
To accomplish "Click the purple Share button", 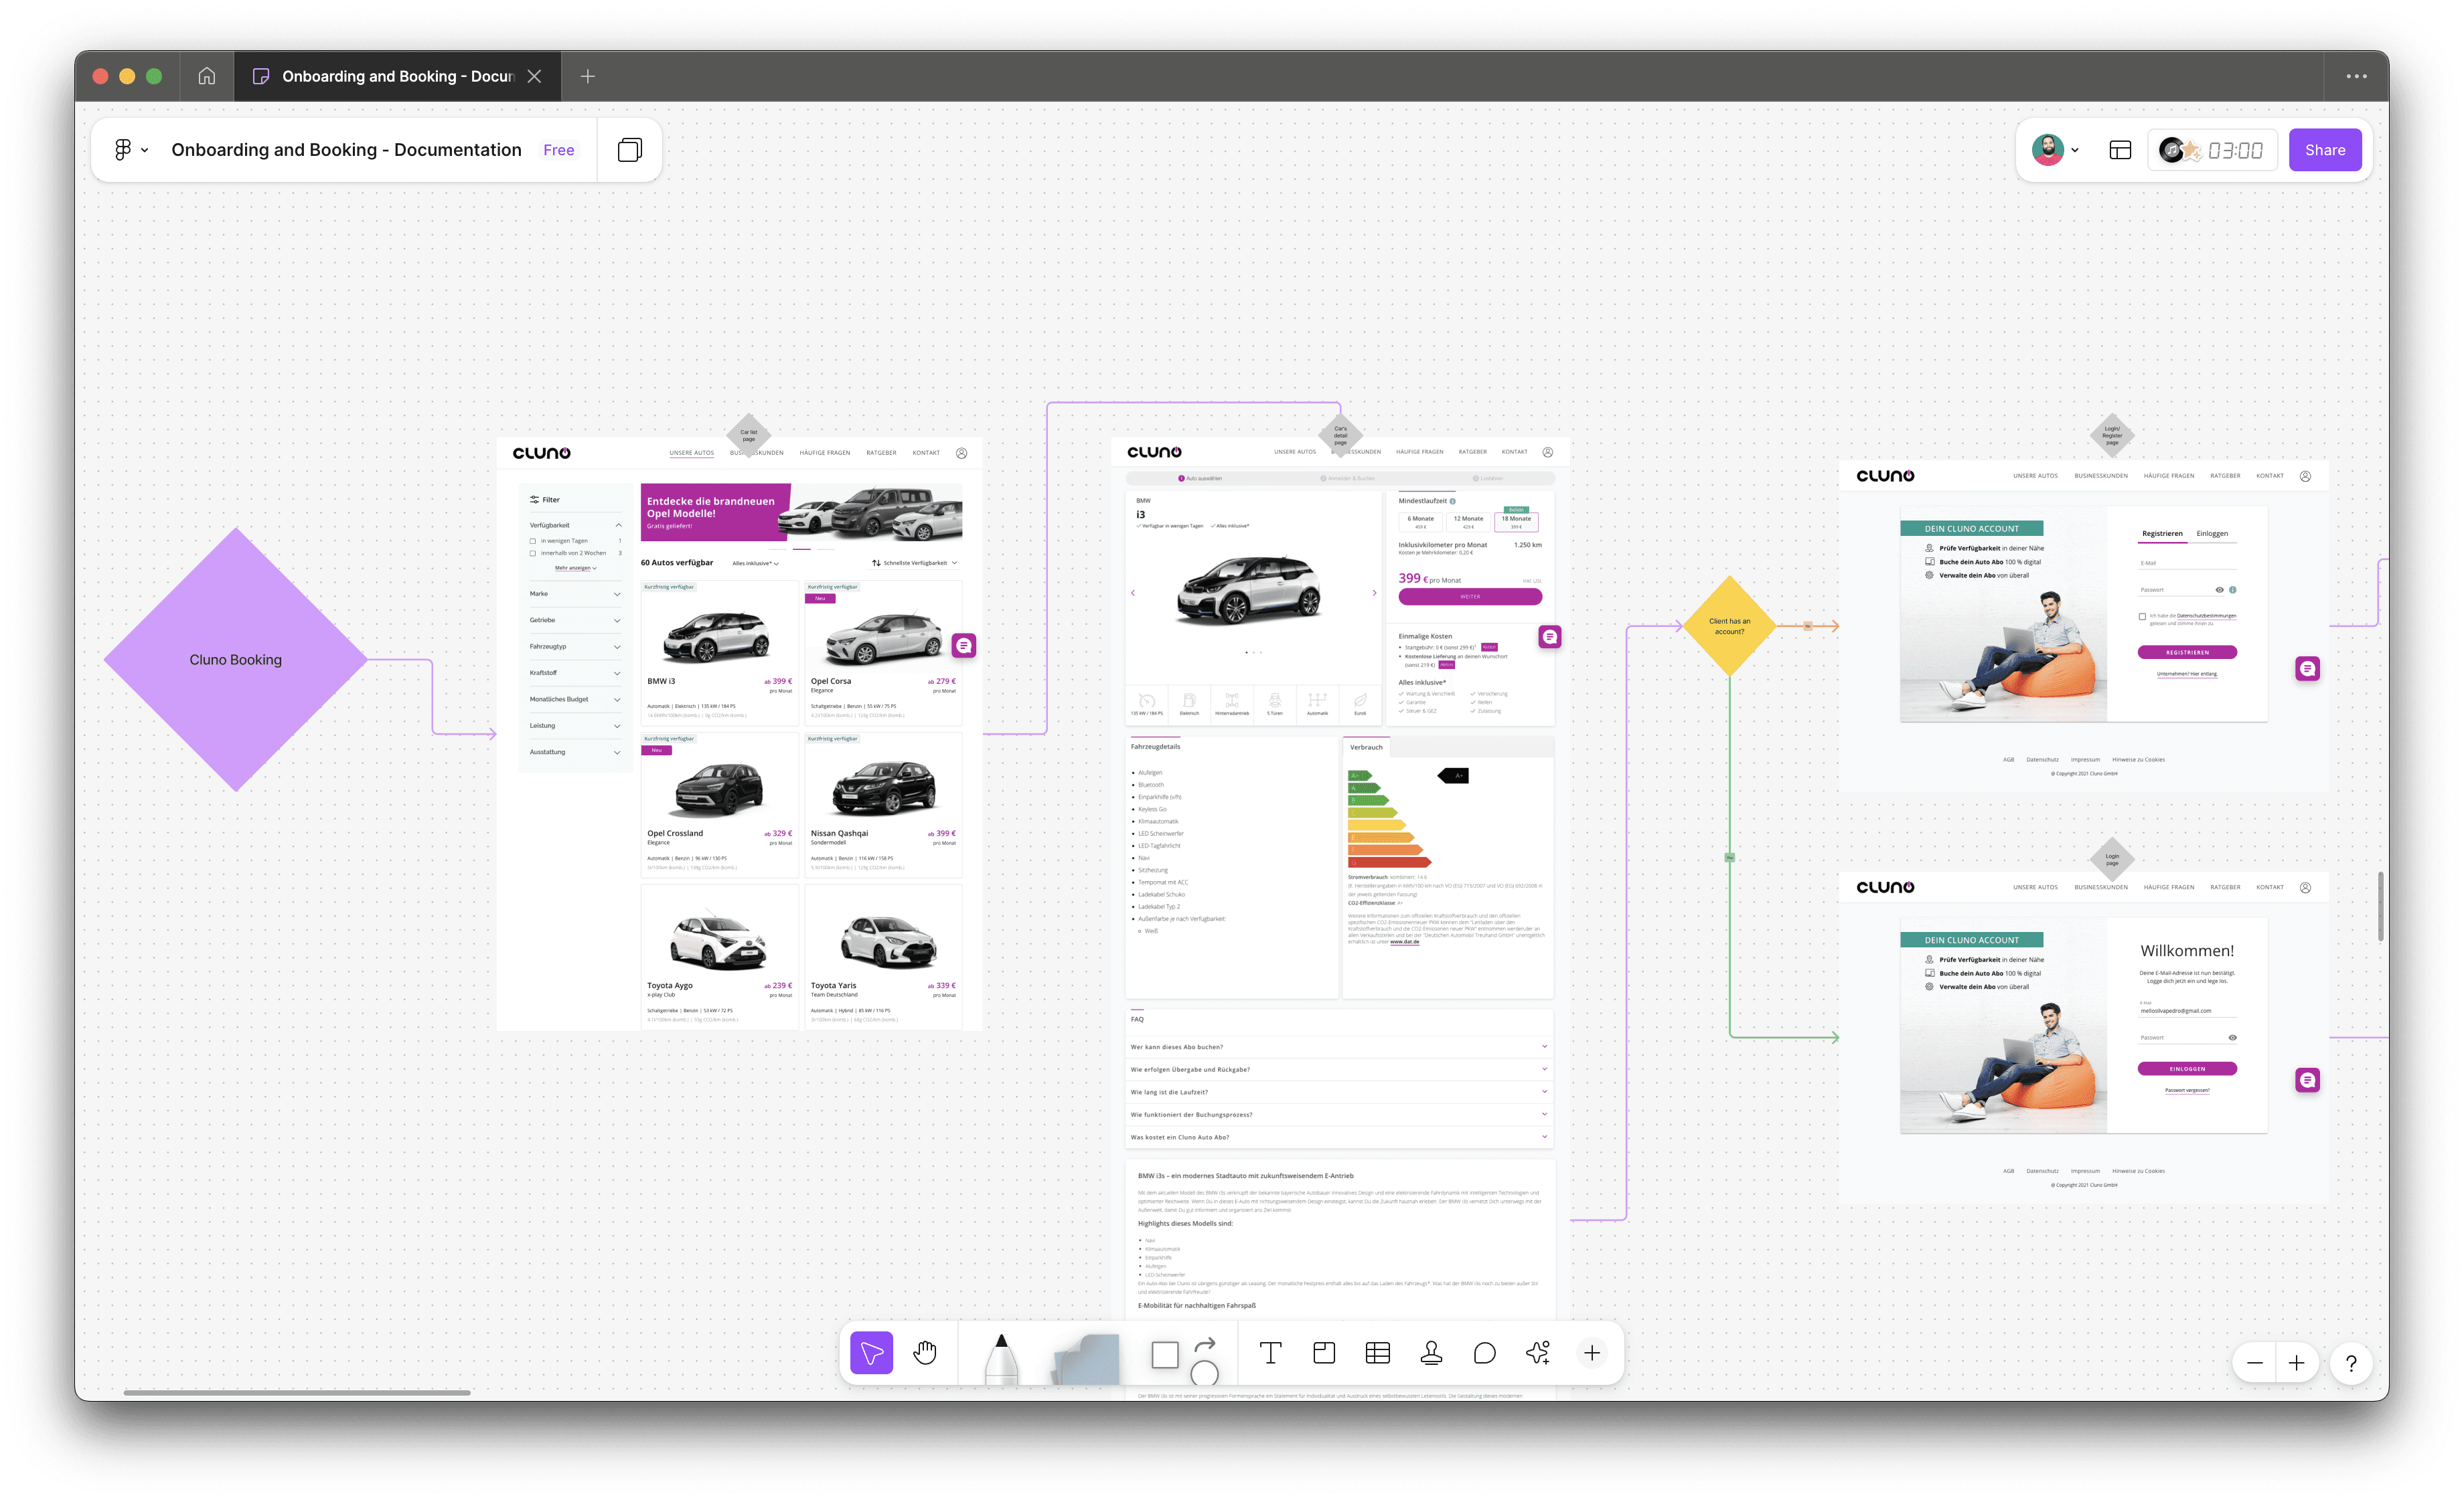I will pos(2324,150).
